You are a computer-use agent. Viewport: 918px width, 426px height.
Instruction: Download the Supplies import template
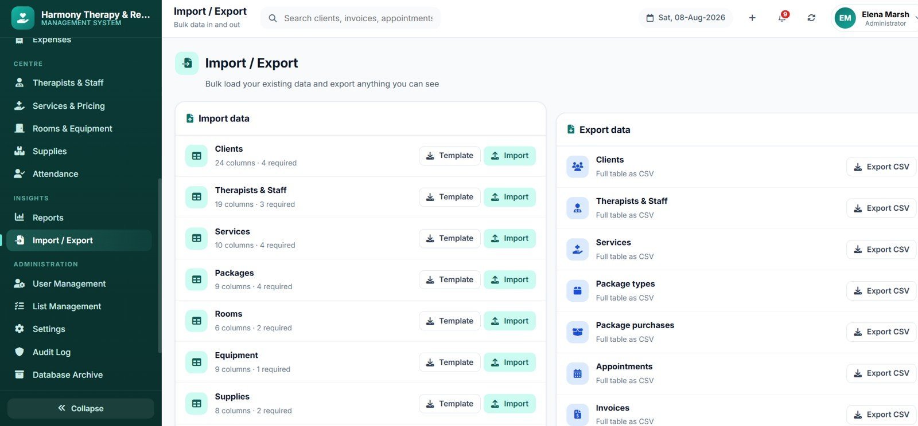click(x=450, y=404)
